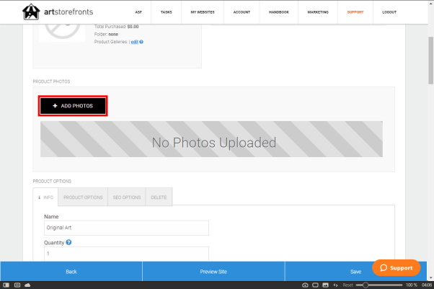
Task: Open the Delete tab
Action: coord(159,197)
